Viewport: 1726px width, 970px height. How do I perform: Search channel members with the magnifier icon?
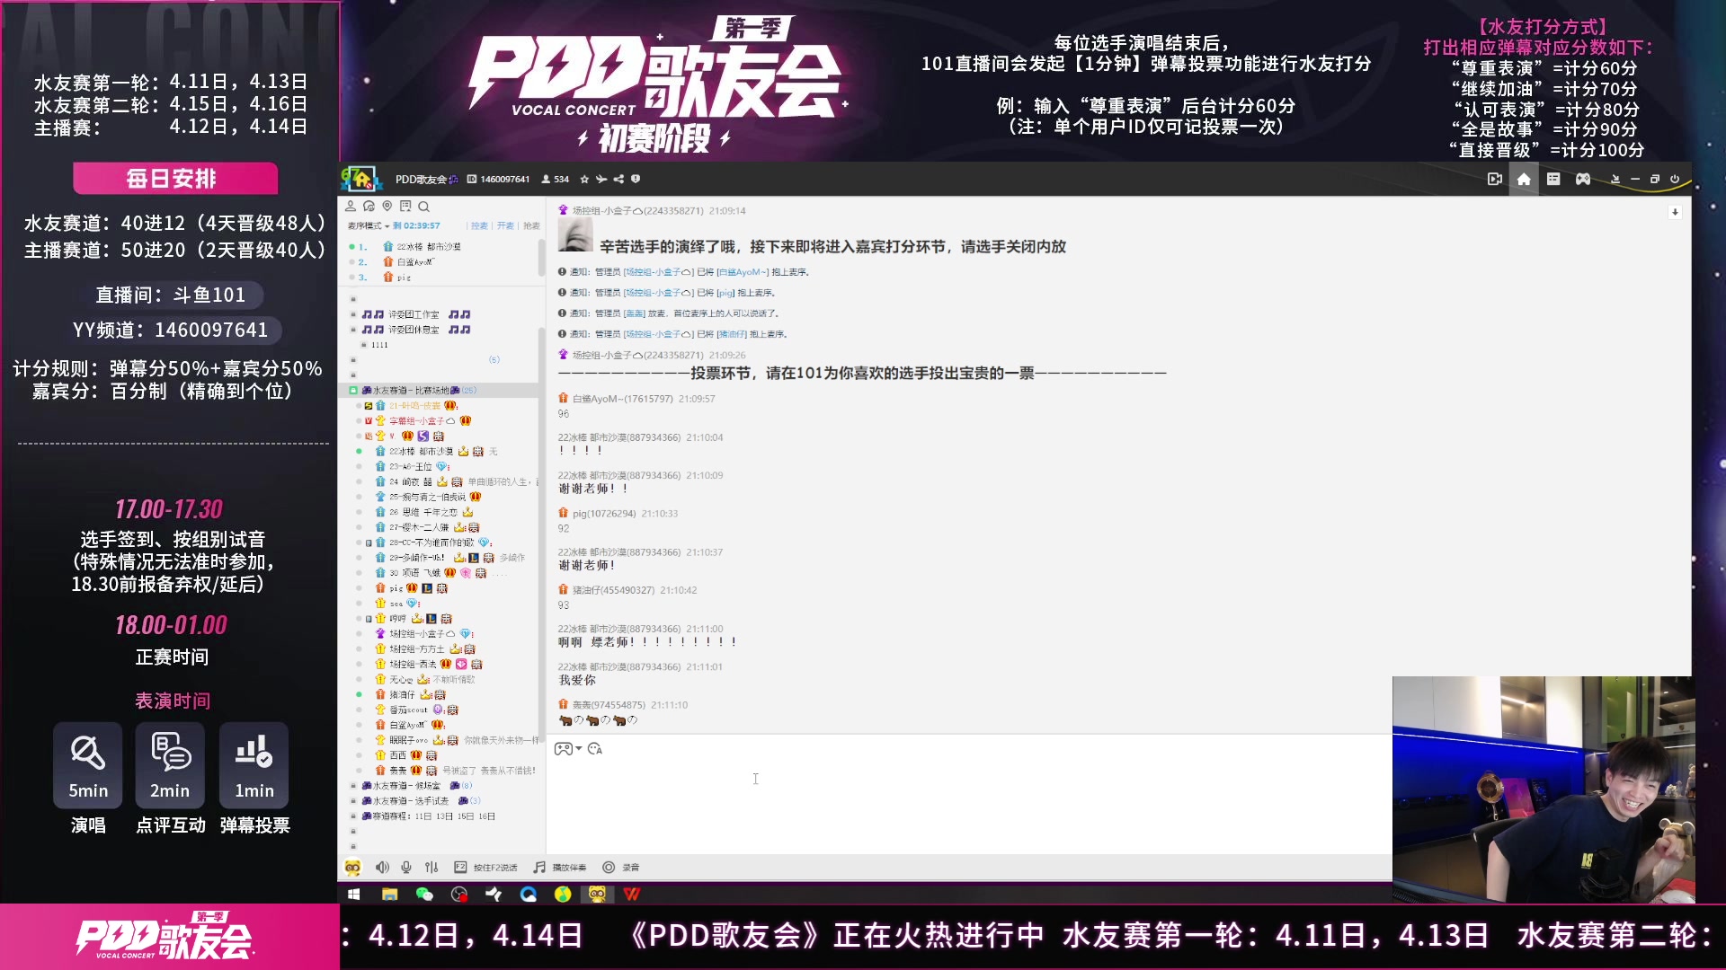click(424, 207)
